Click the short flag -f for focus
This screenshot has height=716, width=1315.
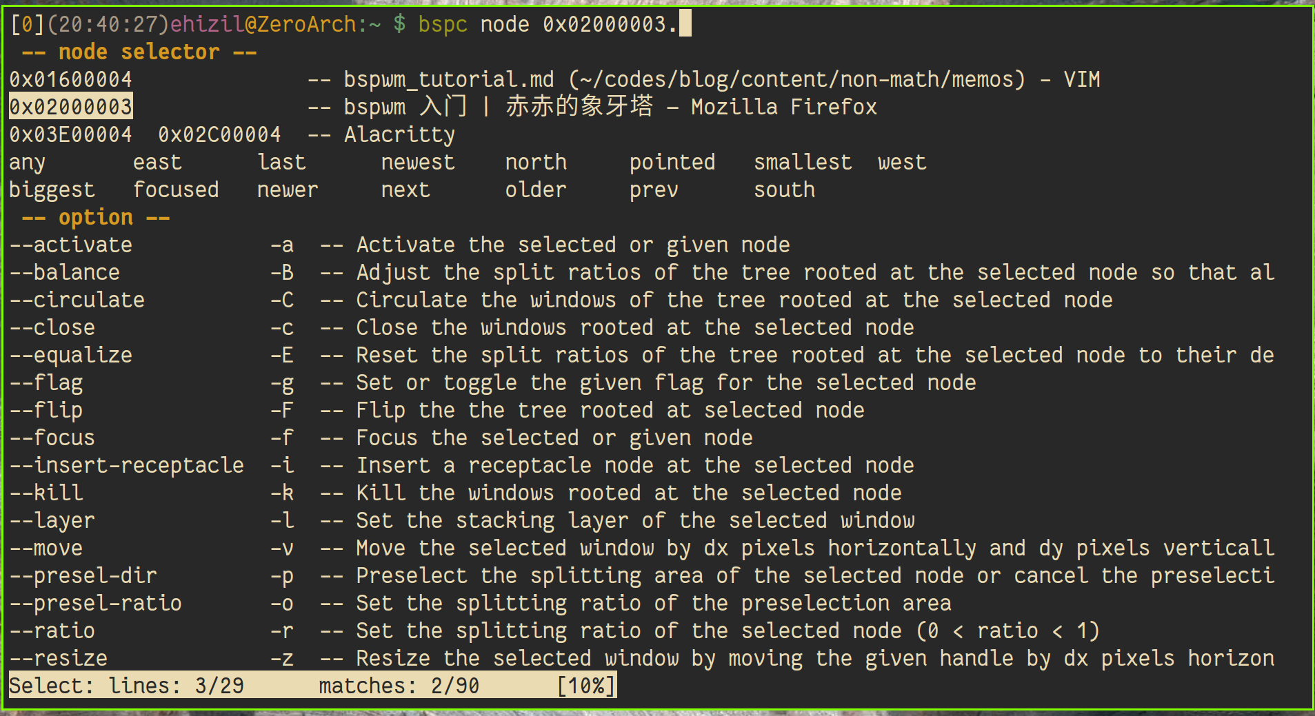282,438
